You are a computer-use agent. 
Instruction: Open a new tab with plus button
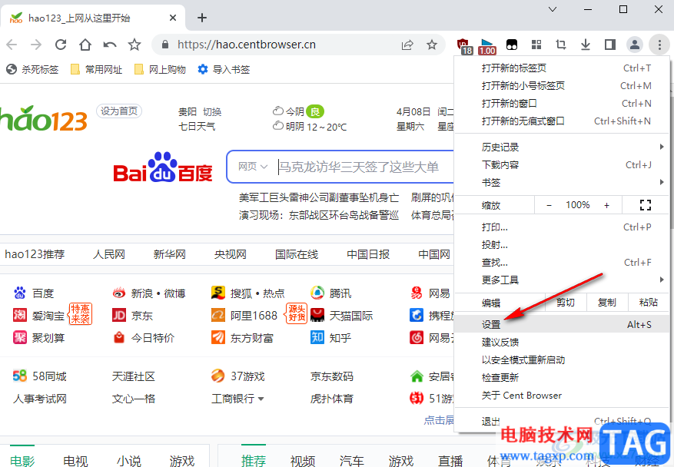202,18
